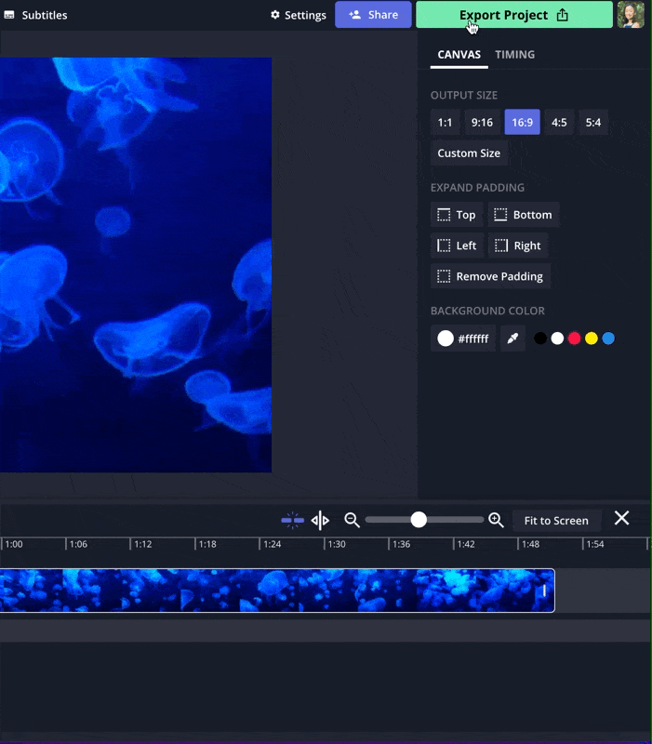652x744 pixels.
Task: Switch to the TIMING tab
Action: click(x=514, y=55)
